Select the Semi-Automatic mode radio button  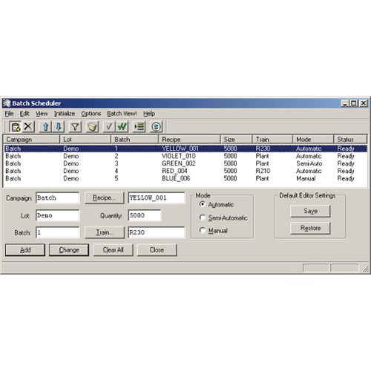click(x=203, y=217)
